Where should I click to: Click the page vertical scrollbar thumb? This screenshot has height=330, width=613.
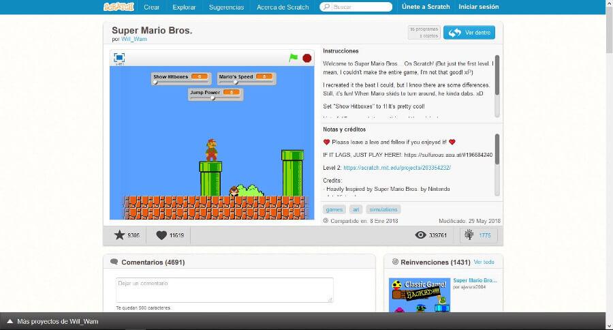(x=609, y=31)
